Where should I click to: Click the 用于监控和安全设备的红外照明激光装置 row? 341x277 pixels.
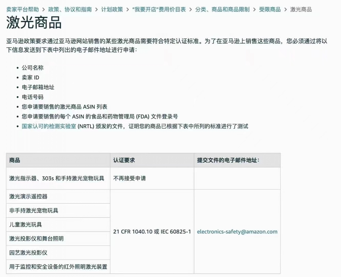58,266
